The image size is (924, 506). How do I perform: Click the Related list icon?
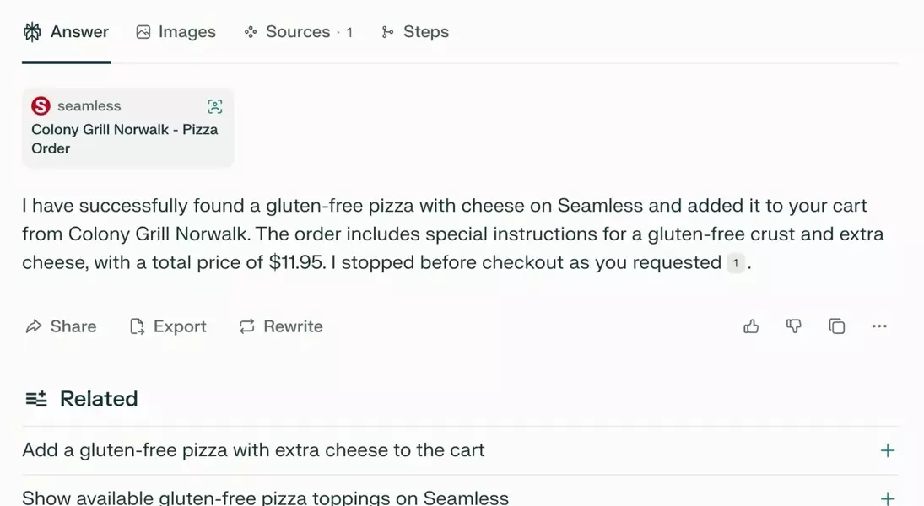pyautogui.click(x=36, y=399)
